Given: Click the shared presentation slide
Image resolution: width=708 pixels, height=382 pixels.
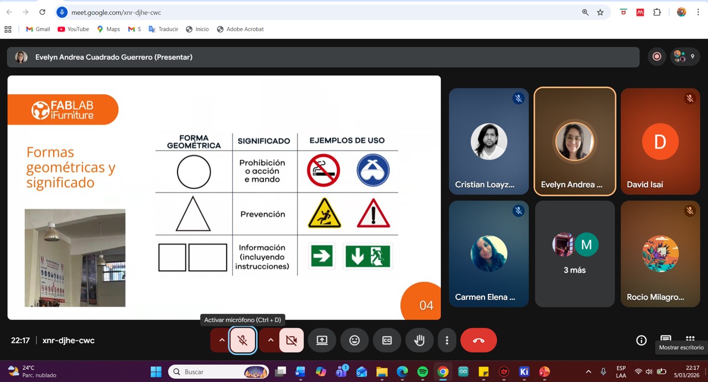Looking at the screenshot, I should click(x=224, y=198).
